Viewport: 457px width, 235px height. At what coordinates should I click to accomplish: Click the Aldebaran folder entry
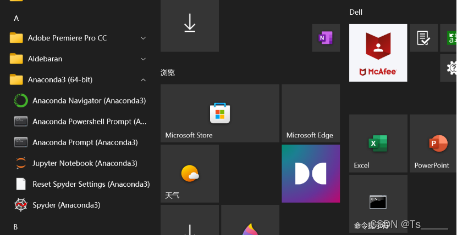pyautogui.click(x=77, y=59)
